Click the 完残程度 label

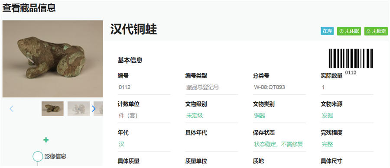[x=331, y=132]
